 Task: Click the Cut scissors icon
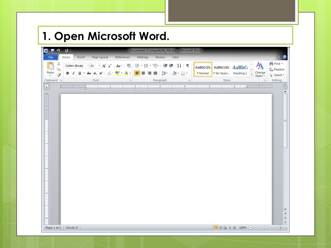(59, 63)
